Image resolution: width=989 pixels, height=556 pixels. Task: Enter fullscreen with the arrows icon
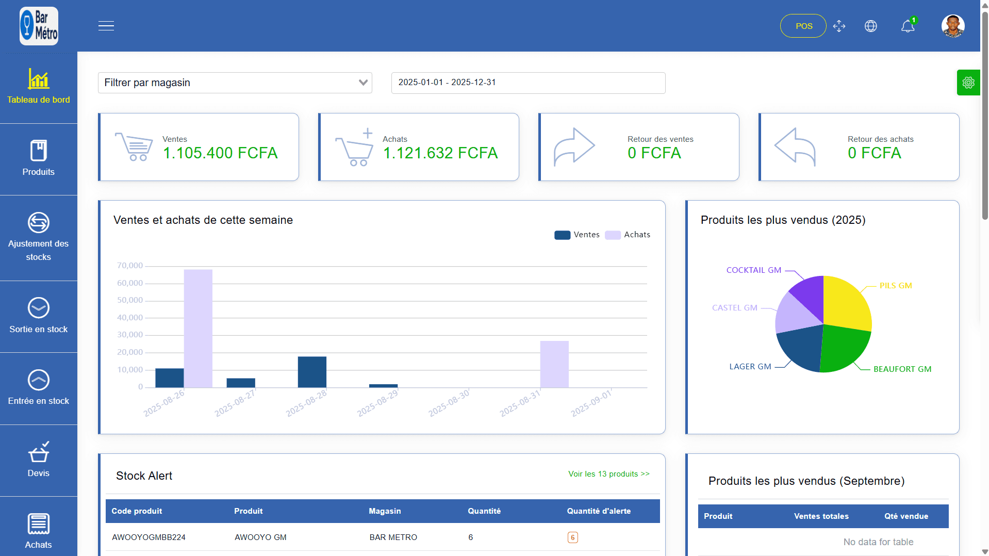tap(839, 26)
